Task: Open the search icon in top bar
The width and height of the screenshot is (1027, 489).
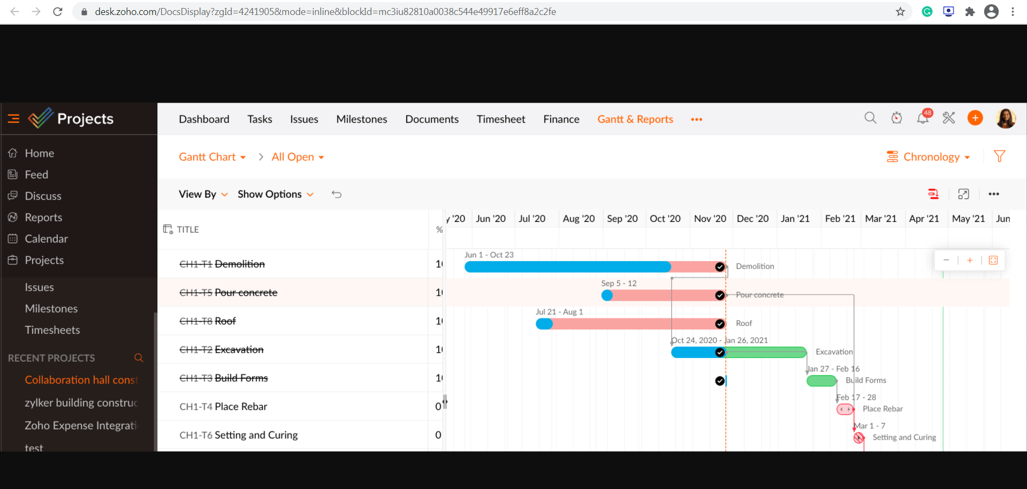Action: (870, 118)
